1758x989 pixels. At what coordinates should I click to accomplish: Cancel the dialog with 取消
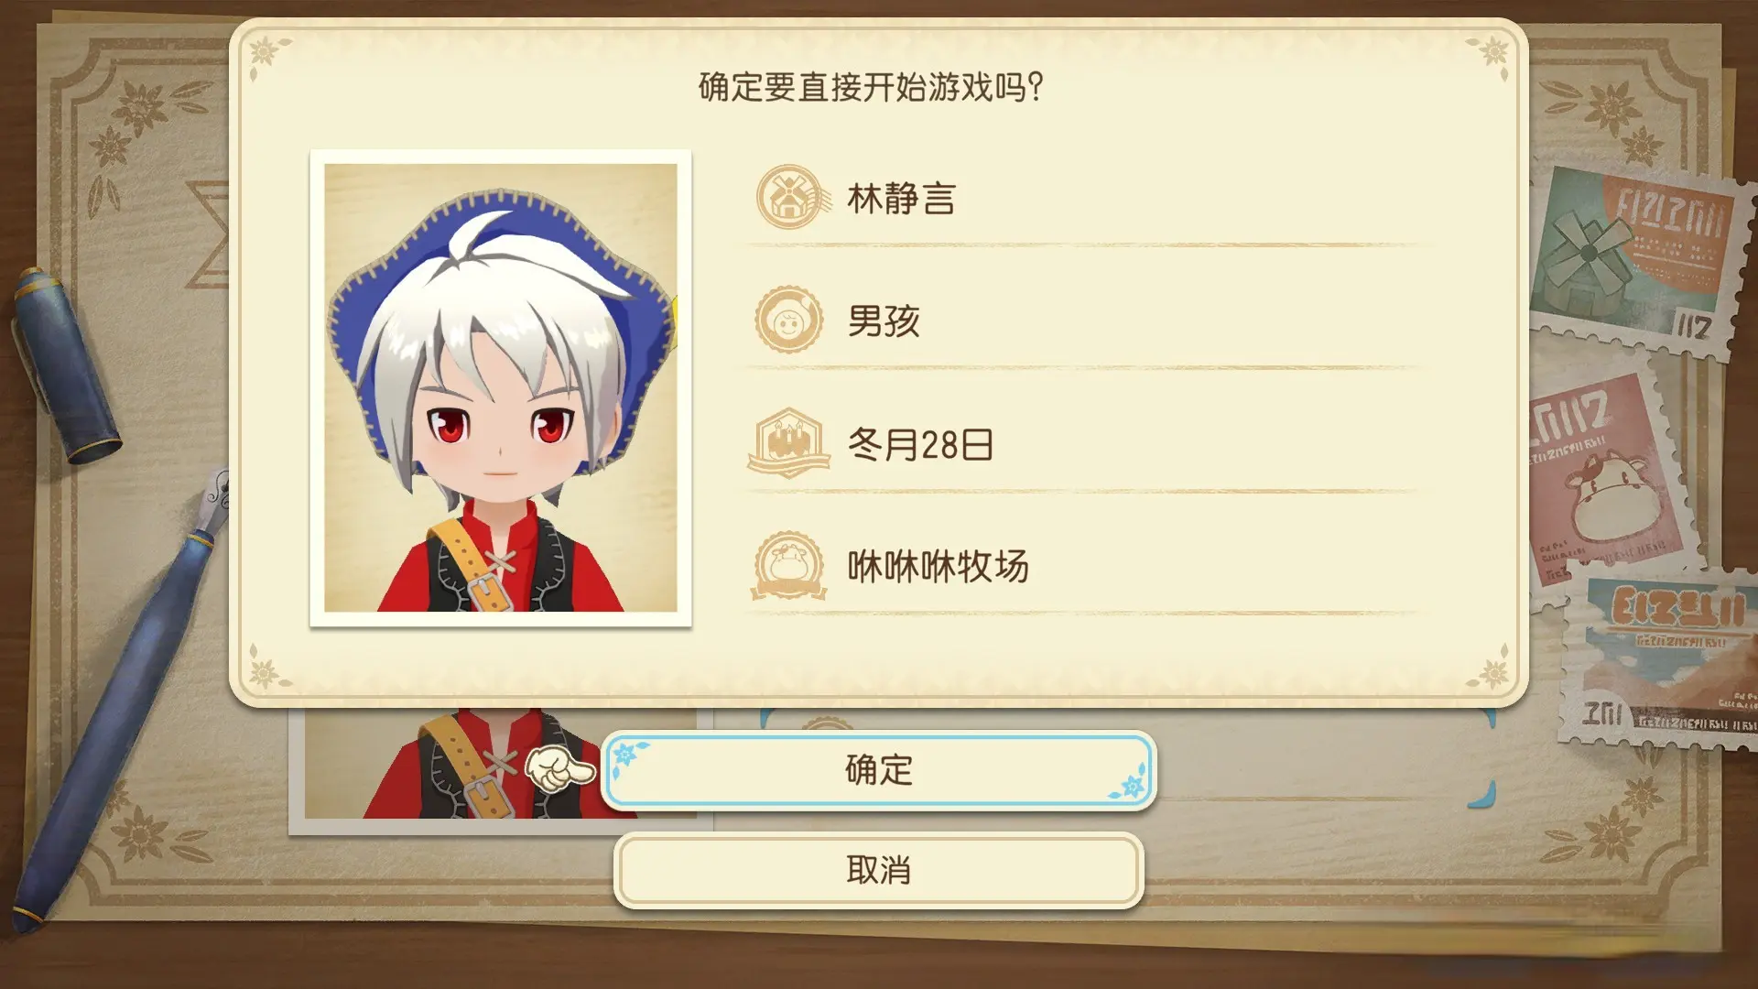coord(879,870)
